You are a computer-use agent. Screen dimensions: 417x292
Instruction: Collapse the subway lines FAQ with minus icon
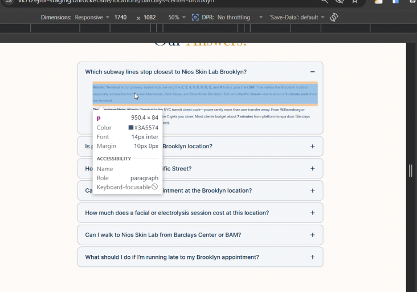pos(313,72)
